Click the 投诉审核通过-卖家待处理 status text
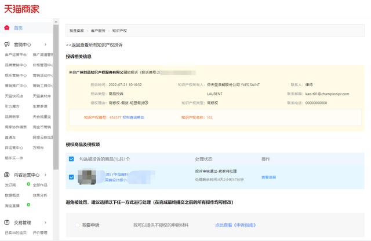Image resolution: width=371 pixels, height=241 pixels. (x=216, y=171)
